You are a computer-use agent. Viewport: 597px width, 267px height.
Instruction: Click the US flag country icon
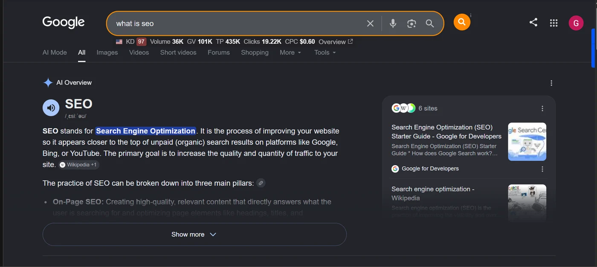pos(119,42)
